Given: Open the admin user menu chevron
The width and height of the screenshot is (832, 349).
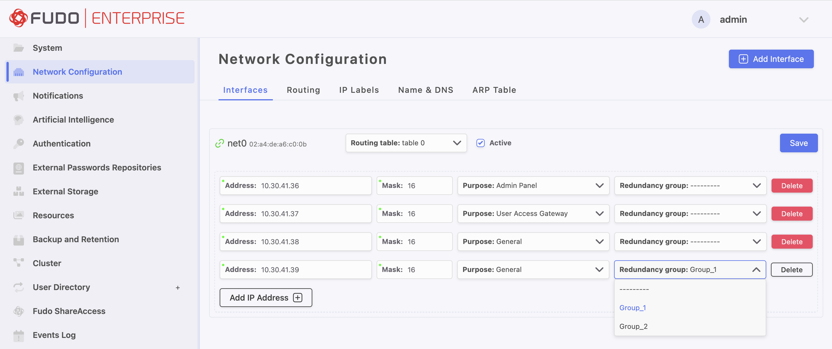Looking at the screenshot, I should 804,20.
